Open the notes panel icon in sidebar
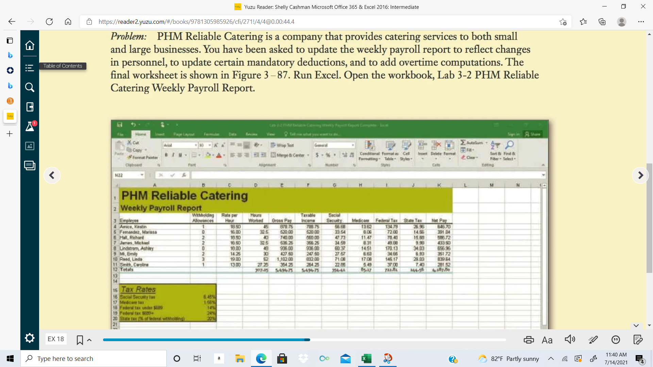653x367 pixels. pos(30,165)
